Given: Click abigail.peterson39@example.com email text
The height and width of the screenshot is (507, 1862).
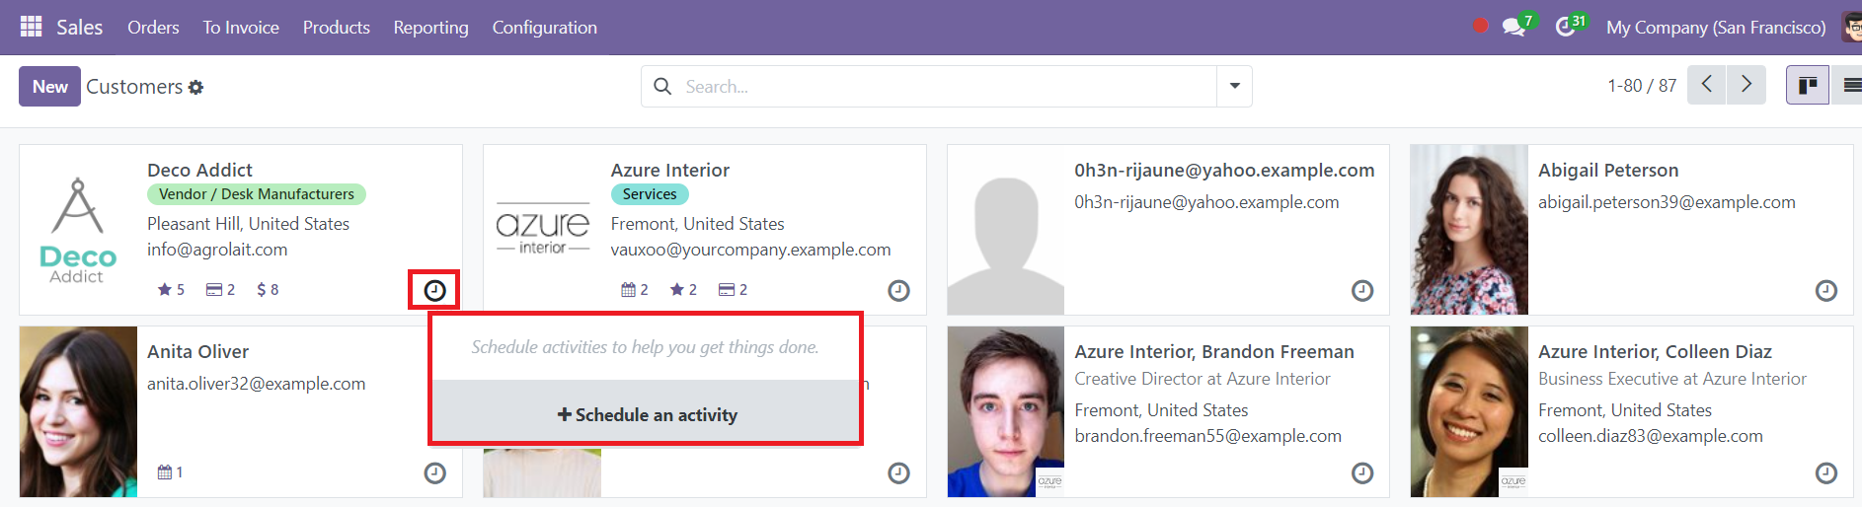Looking at the screenshot, I should point(1667,202).
